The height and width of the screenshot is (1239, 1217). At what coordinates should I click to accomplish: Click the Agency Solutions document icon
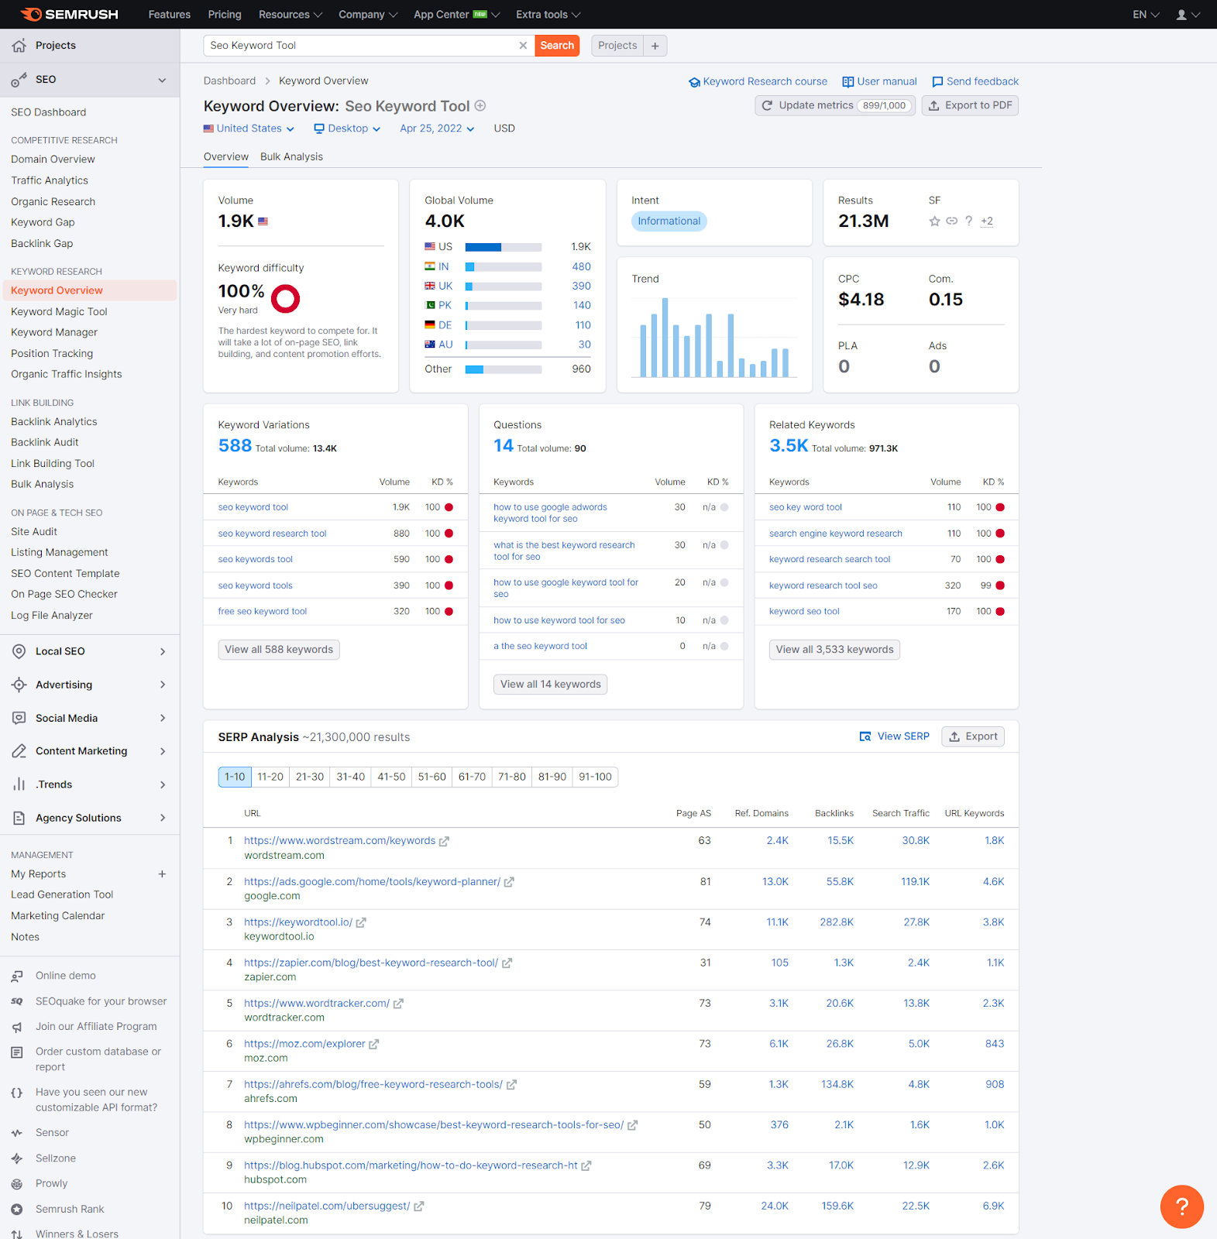pos(19,818)
